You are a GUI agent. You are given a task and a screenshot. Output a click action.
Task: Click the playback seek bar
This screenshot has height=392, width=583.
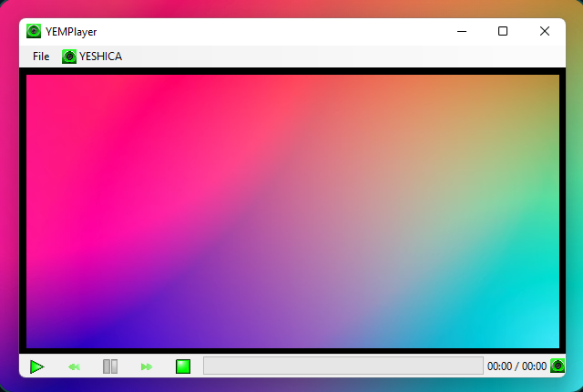(343, 366)
